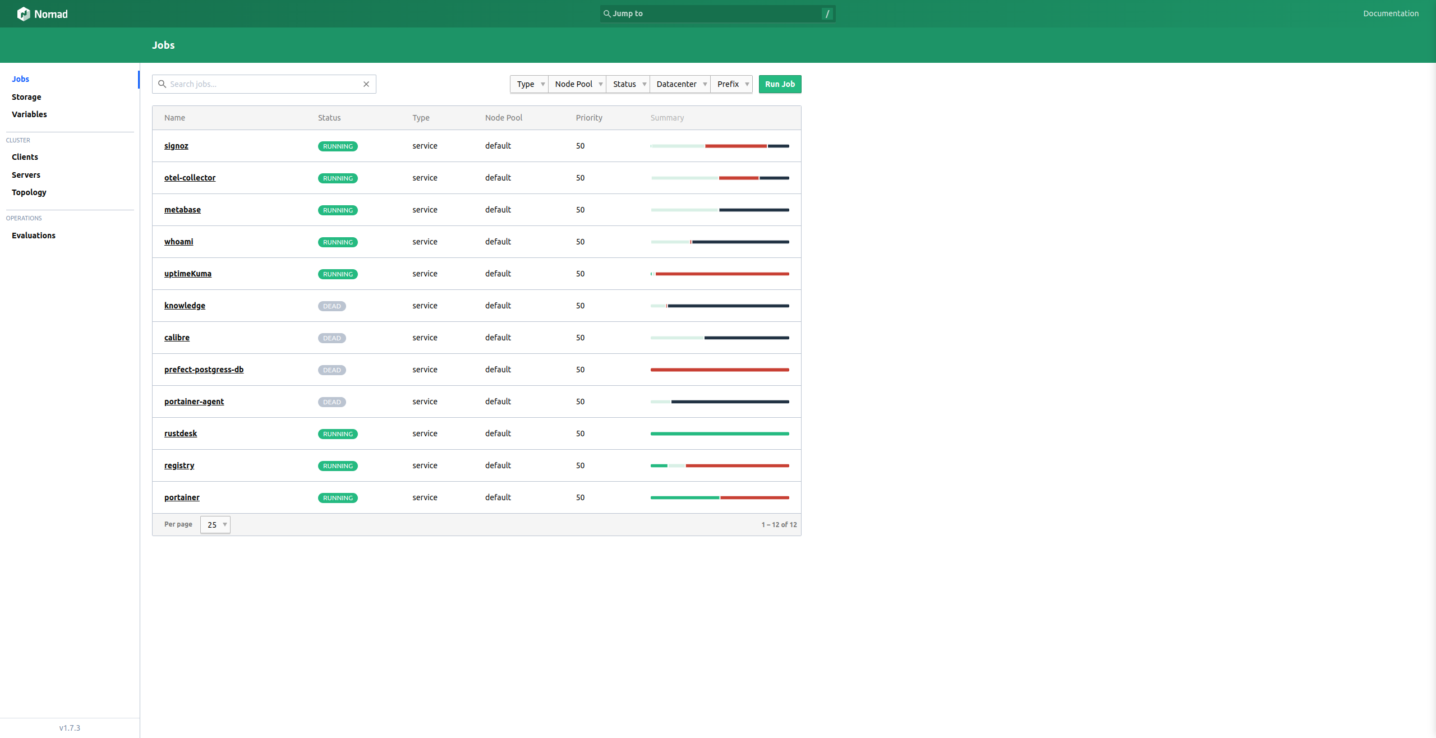Screen dimensions: 1436x738
Task: Click the search jobs magnifier icon
Action: pyautogui.click(x=162, y=84)
